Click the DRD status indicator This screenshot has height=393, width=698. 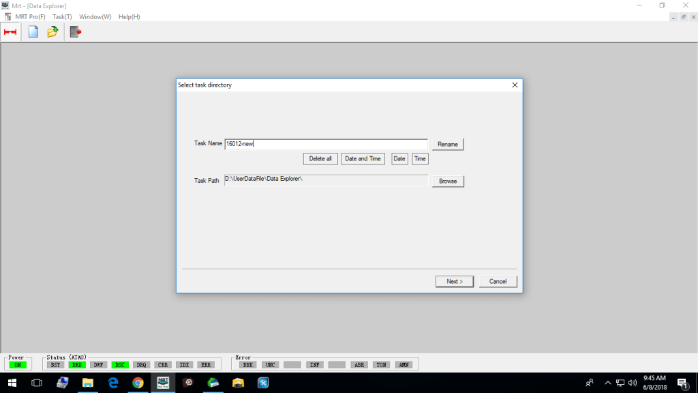(x=77, y=365)
